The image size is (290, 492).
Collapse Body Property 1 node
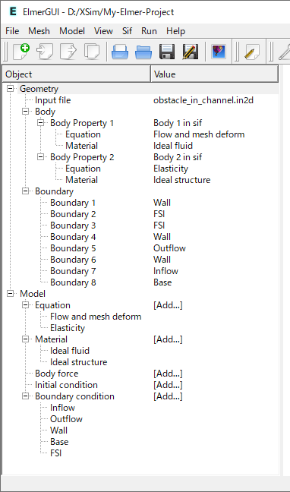[40, 123]
